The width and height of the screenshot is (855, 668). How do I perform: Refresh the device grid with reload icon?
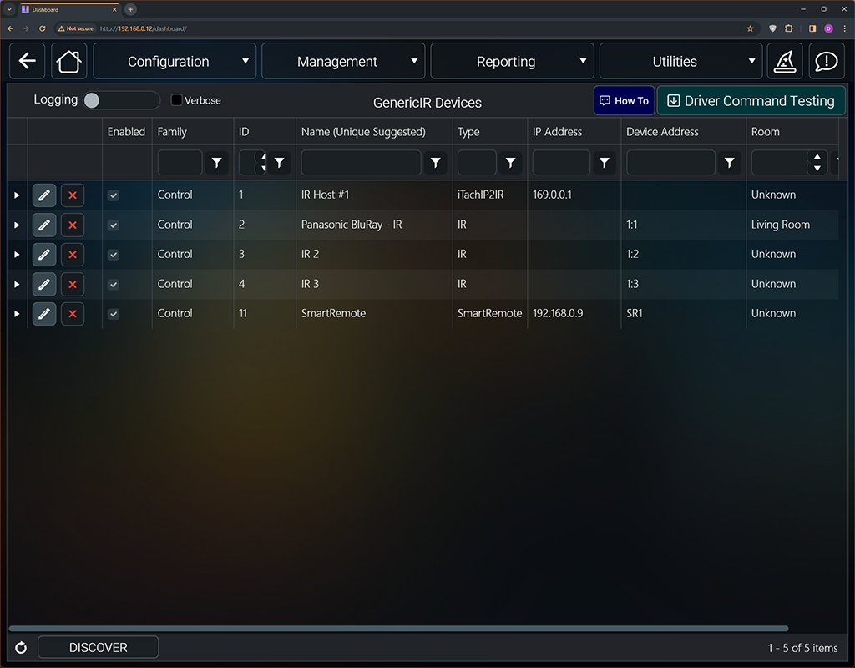coord(21,648)
